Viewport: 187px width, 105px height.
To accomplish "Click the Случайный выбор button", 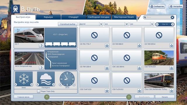I will tap(67, 24).
